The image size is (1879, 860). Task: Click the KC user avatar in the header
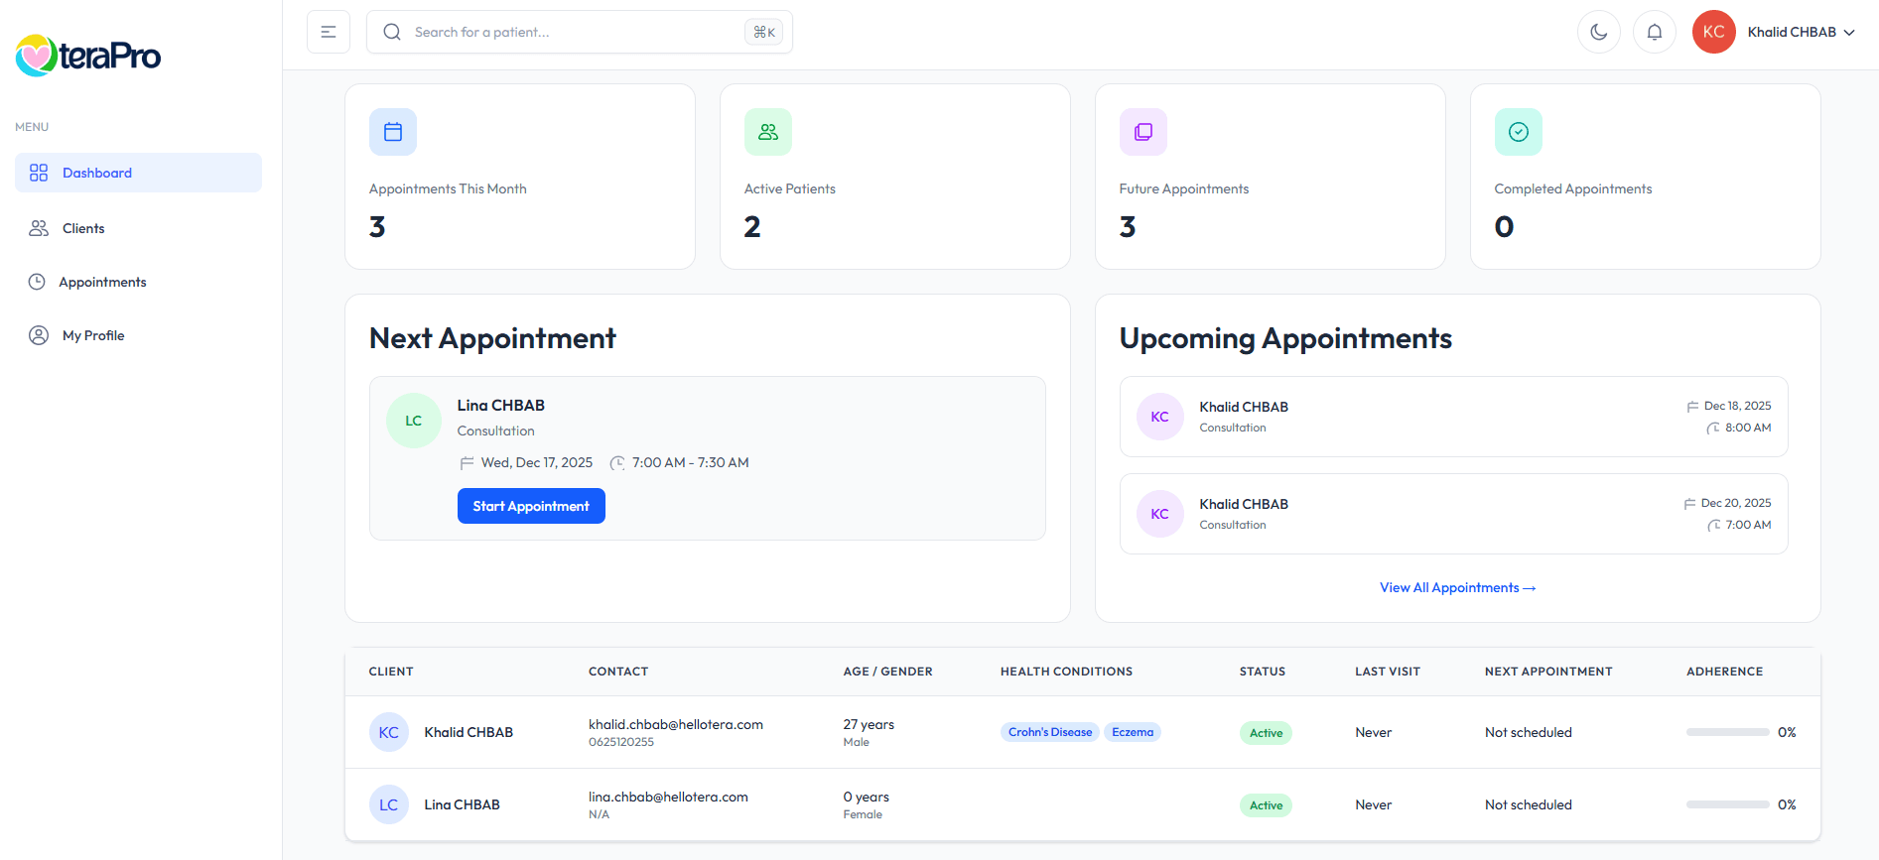click(x=1714, y=32)
